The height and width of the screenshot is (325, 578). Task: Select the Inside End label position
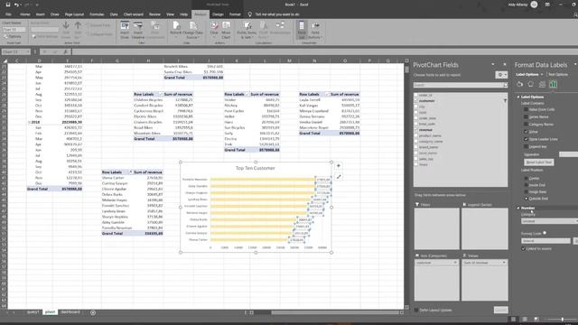pos(526,185)
